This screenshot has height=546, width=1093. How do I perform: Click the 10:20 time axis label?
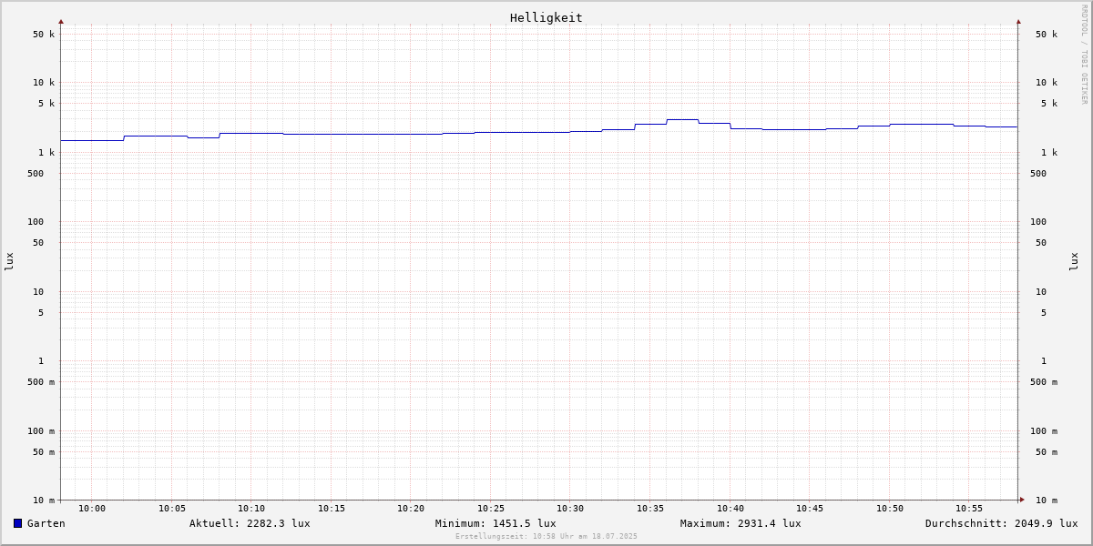411,509
